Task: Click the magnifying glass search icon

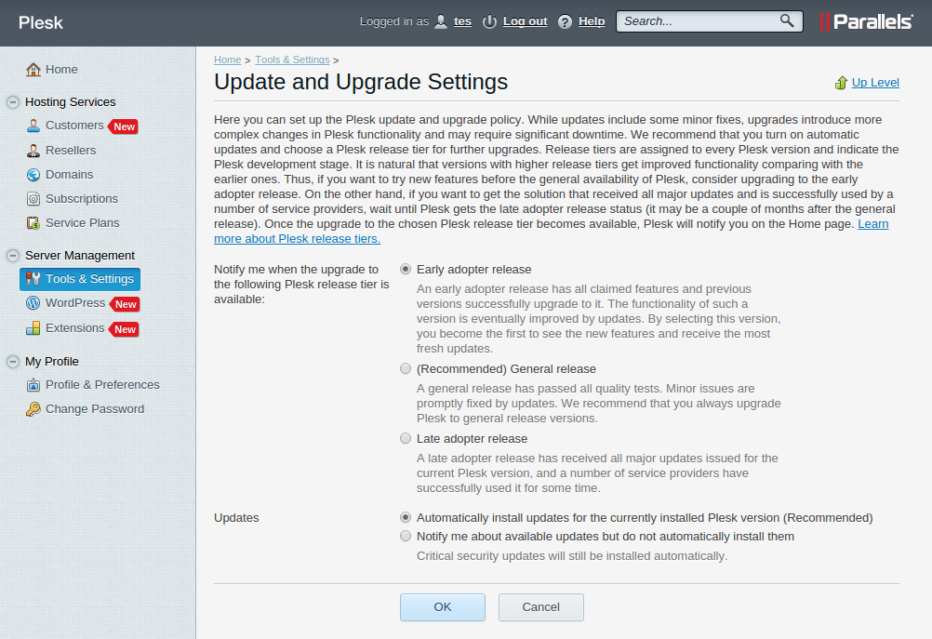Action: 787,20
